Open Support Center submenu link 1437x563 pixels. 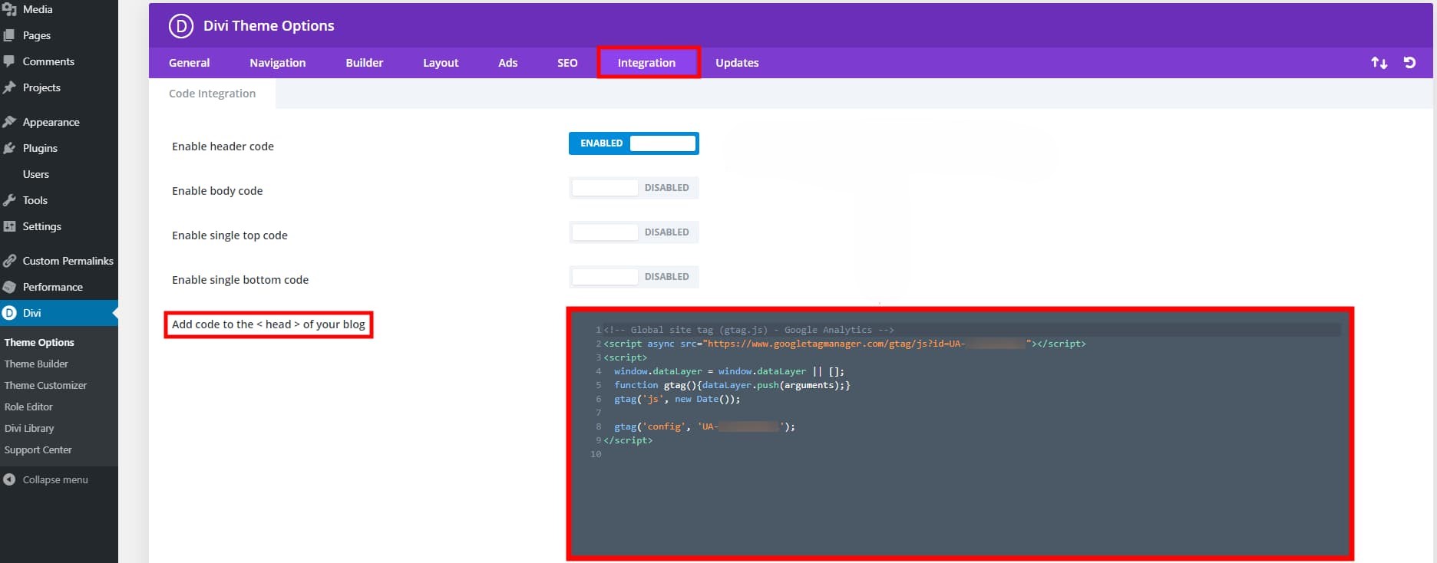coord(38,450)
